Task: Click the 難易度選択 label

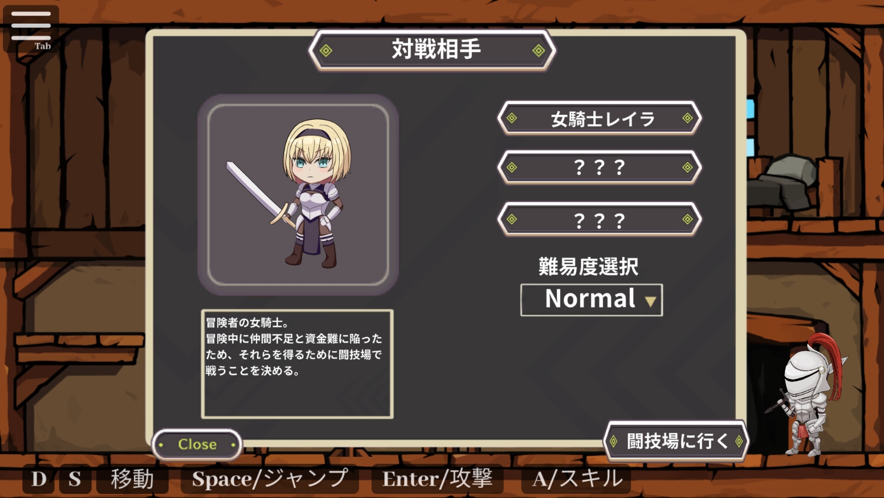Action: click(x=589, y=266)
